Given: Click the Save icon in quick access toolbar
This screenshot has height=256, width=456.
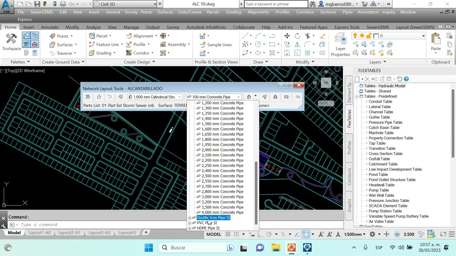Looking at the screenshot, I should point(37,4).
